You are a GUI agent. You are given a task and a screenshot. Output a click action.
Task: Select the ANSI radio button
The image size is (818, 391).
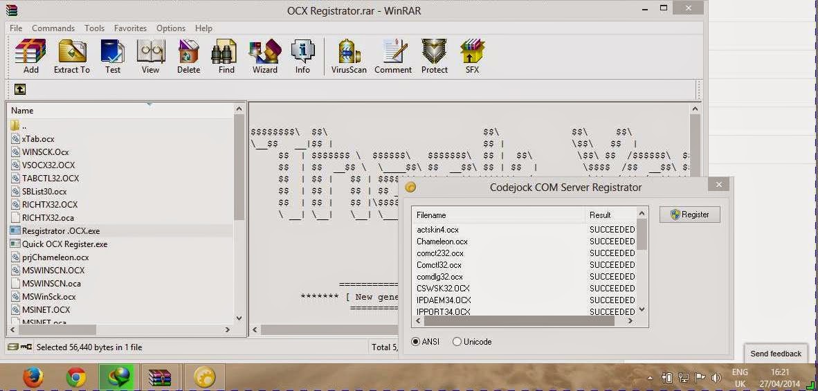pos(415,342)
